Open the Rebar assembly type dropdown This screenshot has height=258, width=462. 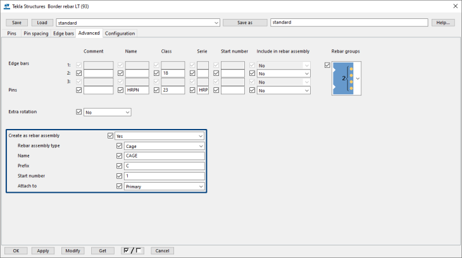tap(164, 145)
